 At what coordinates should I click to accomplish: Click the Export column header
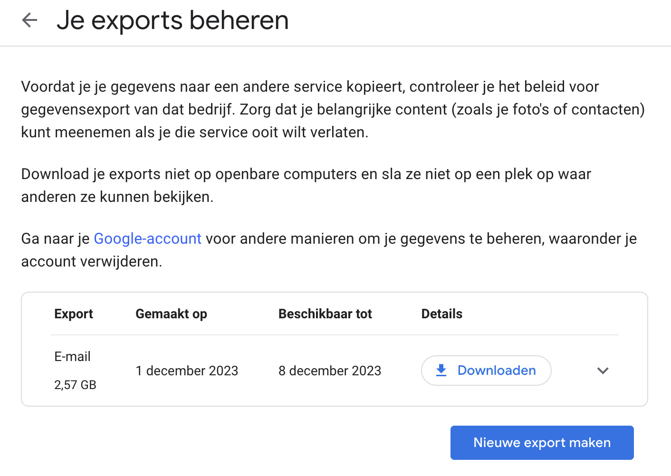(x=74, y=314)
